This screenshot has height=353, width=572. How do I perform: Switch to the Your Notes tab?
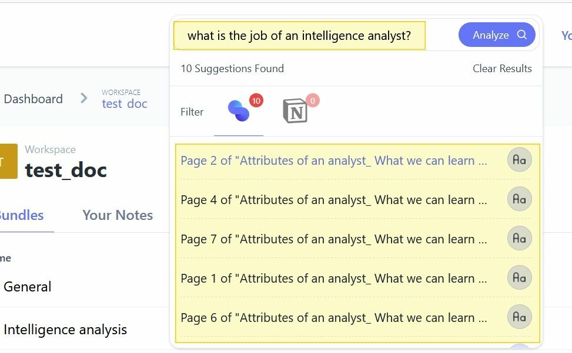(x=118, y=215)
